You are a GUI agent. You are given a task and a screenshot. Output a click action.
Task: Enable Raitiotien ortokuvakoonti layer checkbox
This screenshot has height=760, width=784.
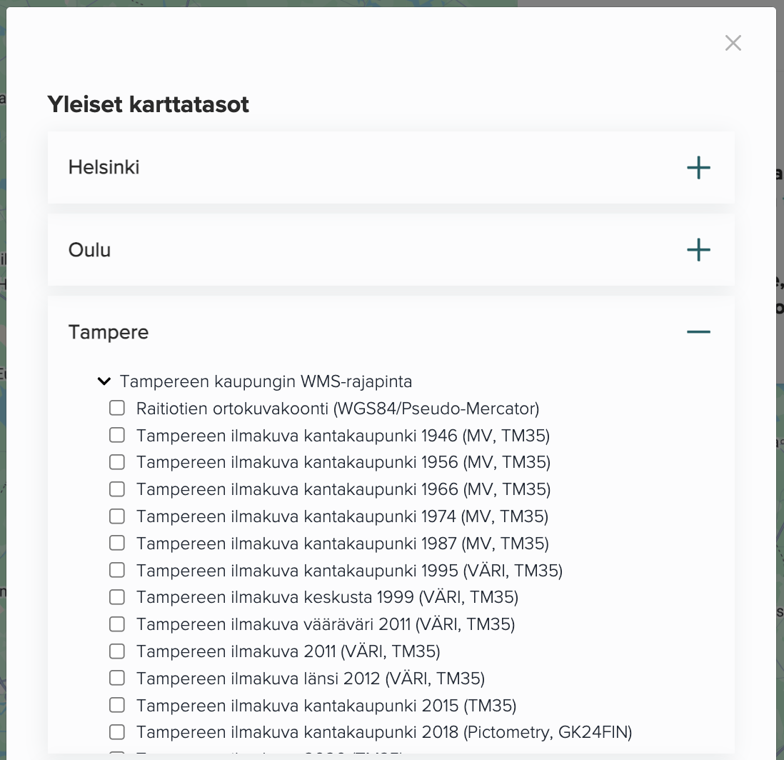point(117,408)
